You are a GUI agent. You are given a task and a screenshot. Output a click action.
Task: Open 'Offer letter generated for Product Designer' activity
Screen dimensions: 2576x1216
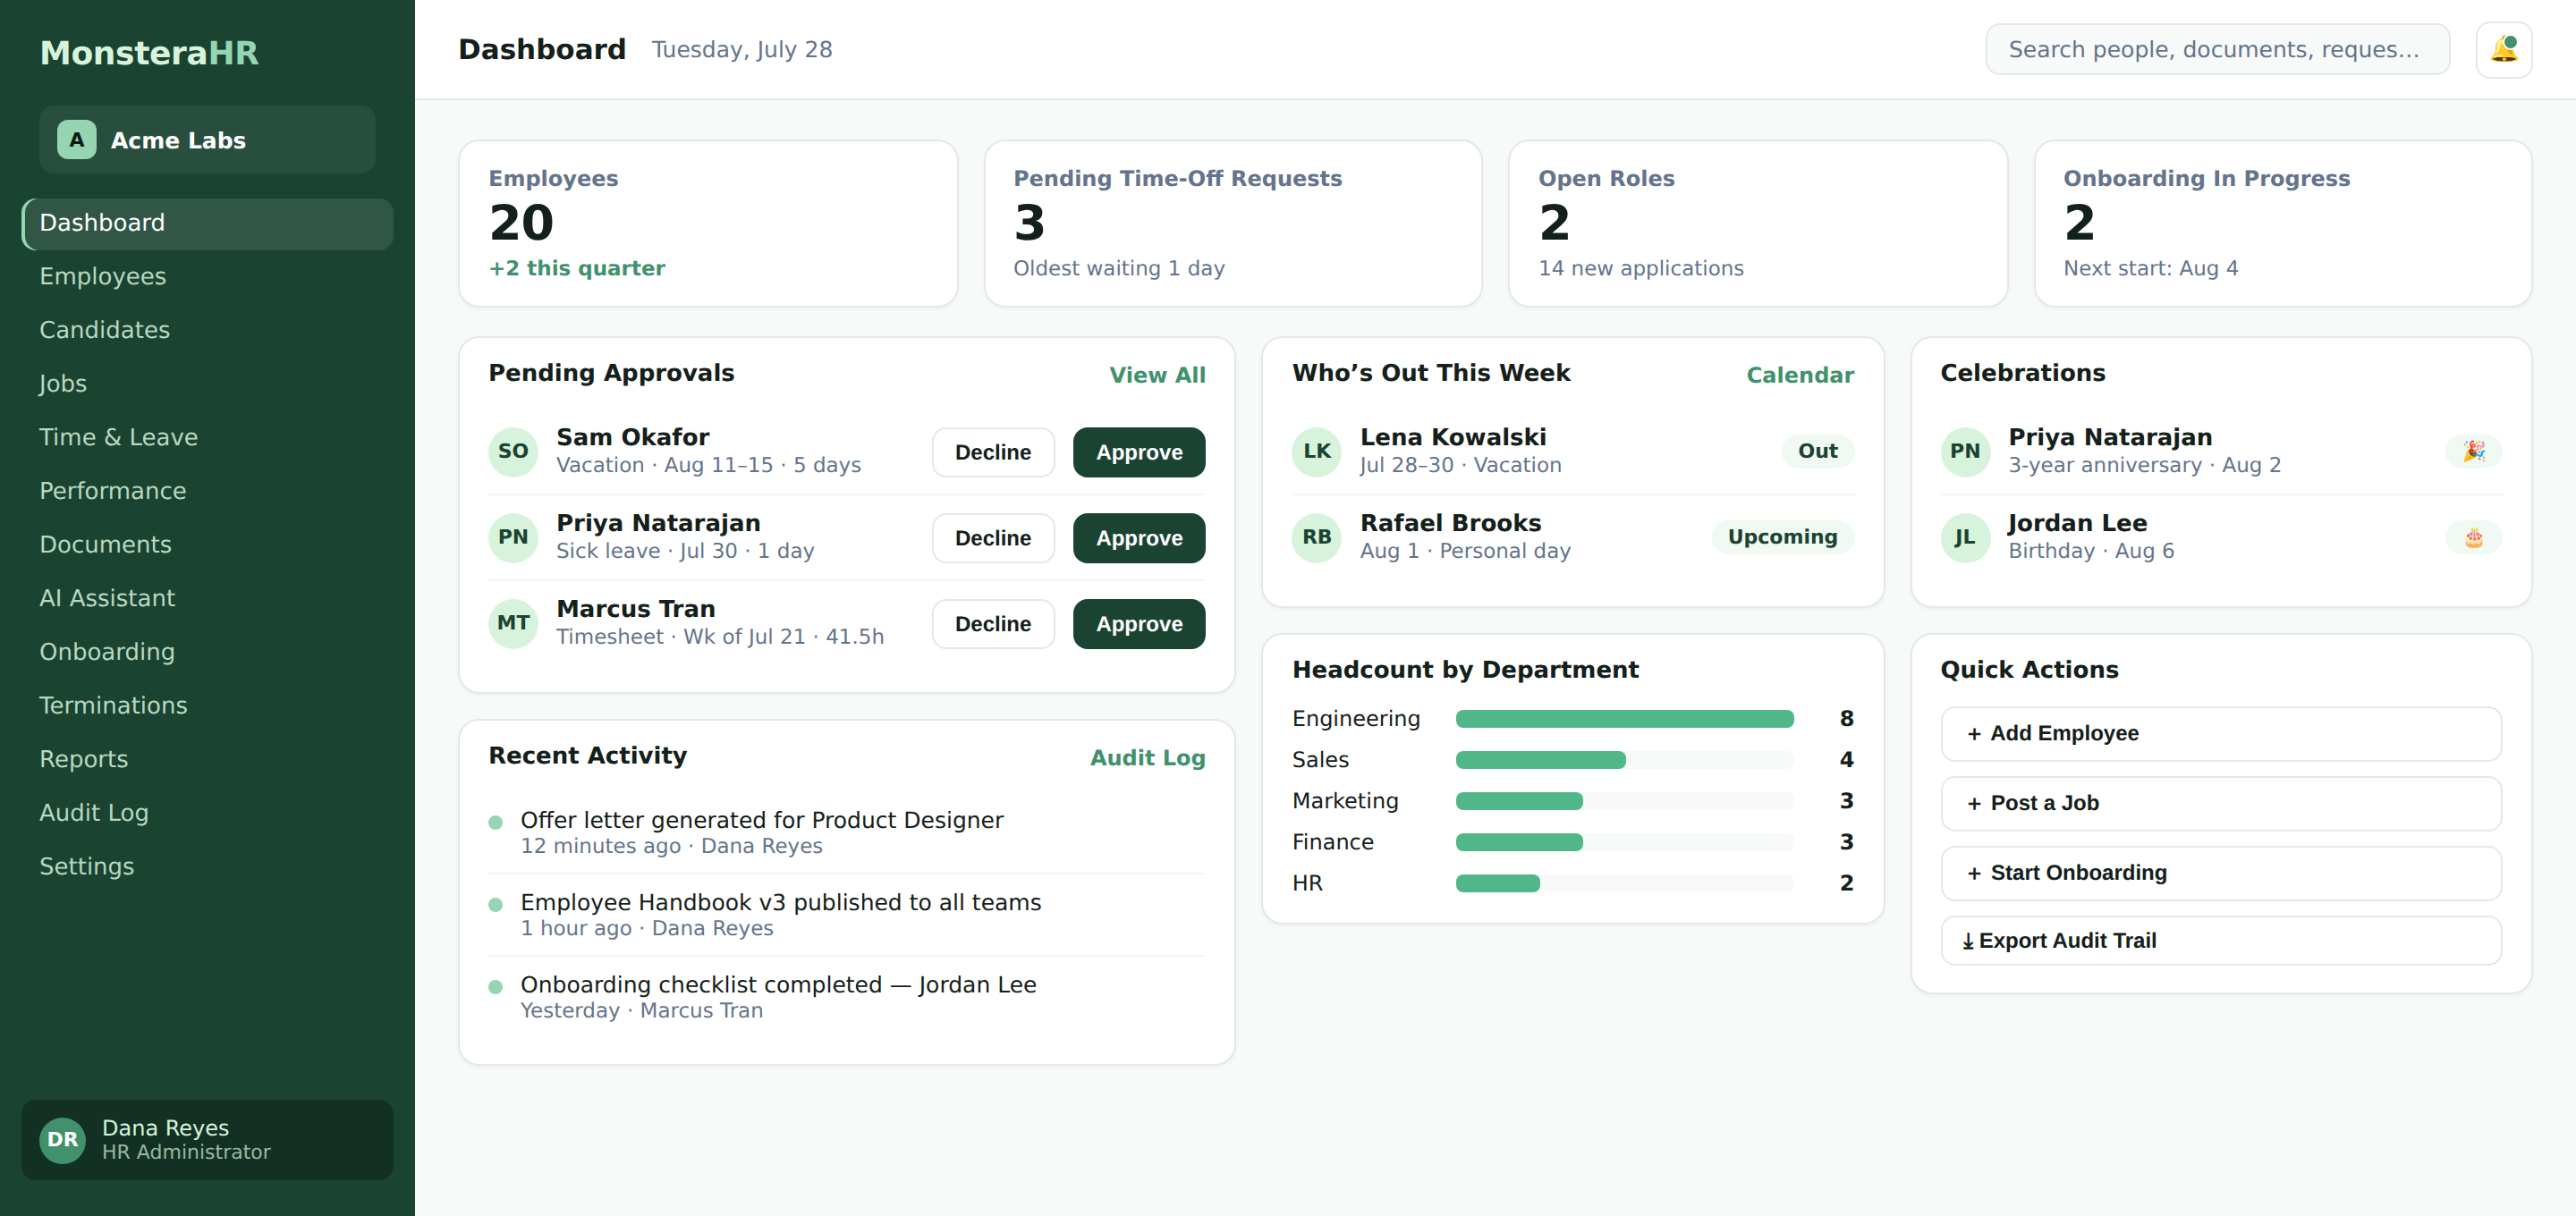pos(846,832)
